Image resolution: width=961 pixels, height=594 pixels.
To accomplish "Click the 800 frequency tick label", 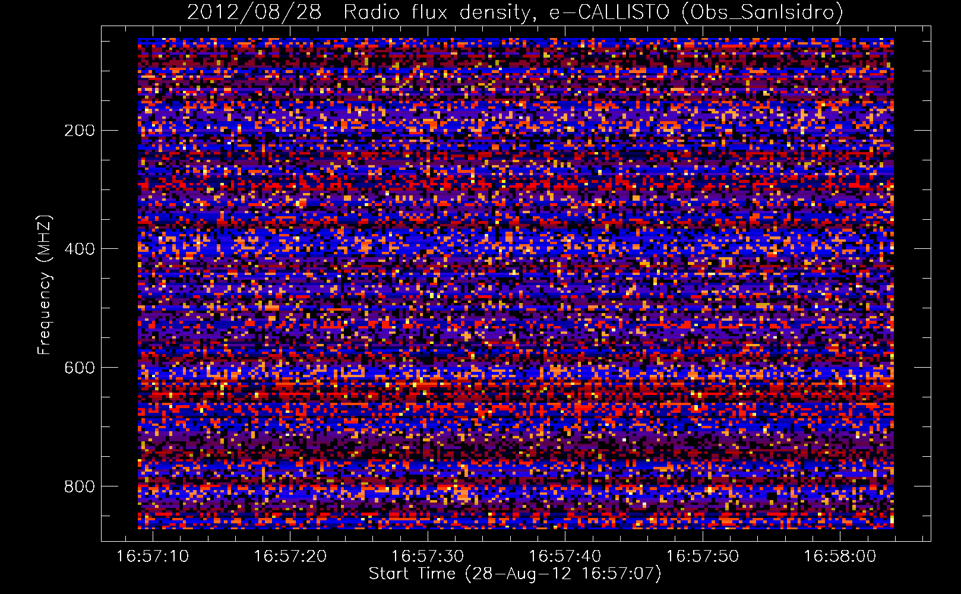I will click(80, 486).
